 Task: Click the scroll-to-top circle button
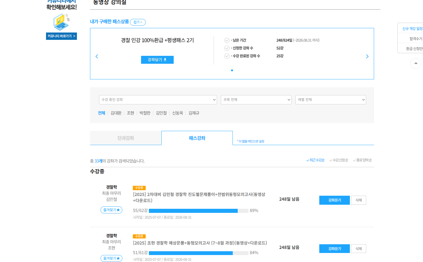(x=416, y=63)
